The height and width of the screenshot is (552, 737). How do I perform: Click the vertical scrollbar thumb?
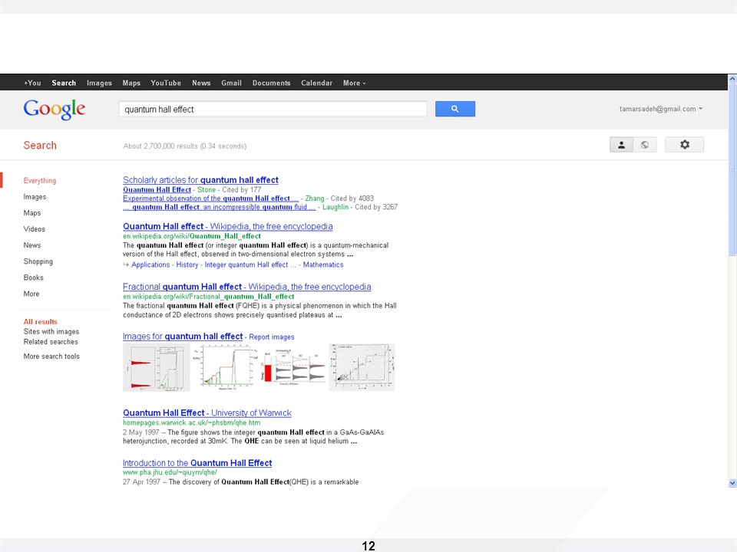click(732, 170)
